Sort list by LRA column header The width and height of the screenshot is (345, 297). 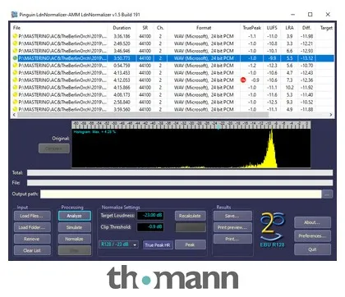289,28
